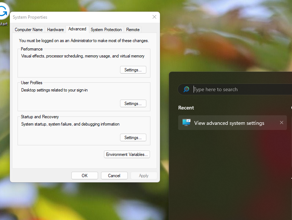The height and width of the screenshot is (220, 292).
Task: Close the System Properties window
Action: (154, 17)
